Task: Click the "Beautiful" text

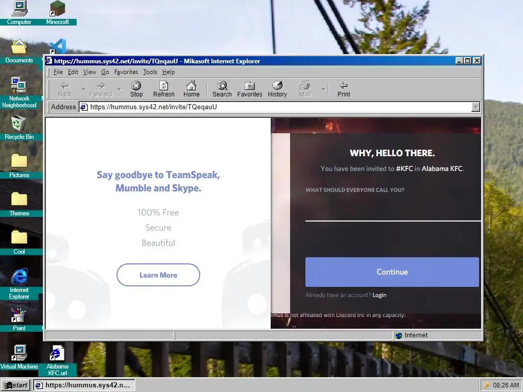Action: [x=158, y=243]
